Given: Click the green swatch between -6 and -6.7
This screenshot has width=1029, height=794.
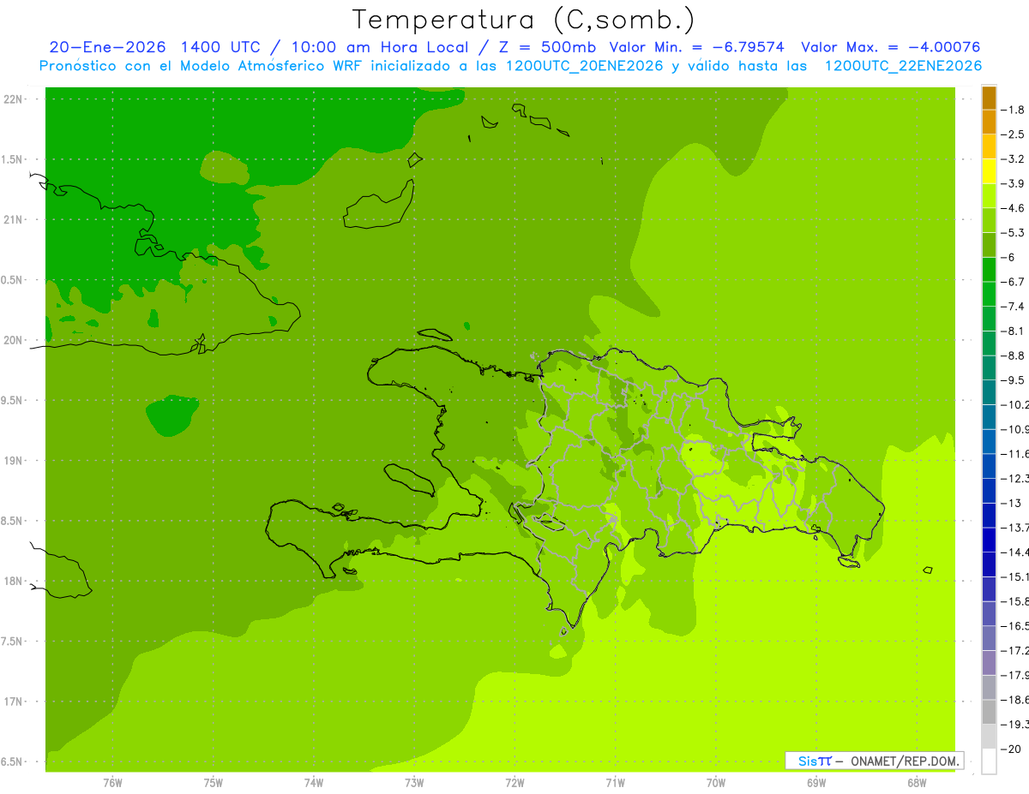Looking at the screenshot, I should click(x=989, y=270).
